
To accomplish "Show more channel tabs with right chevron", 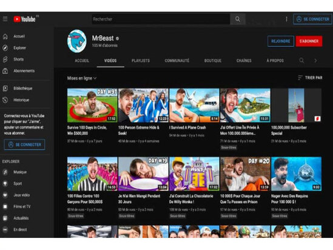I will pyautogui.click(x=315, y=61).
